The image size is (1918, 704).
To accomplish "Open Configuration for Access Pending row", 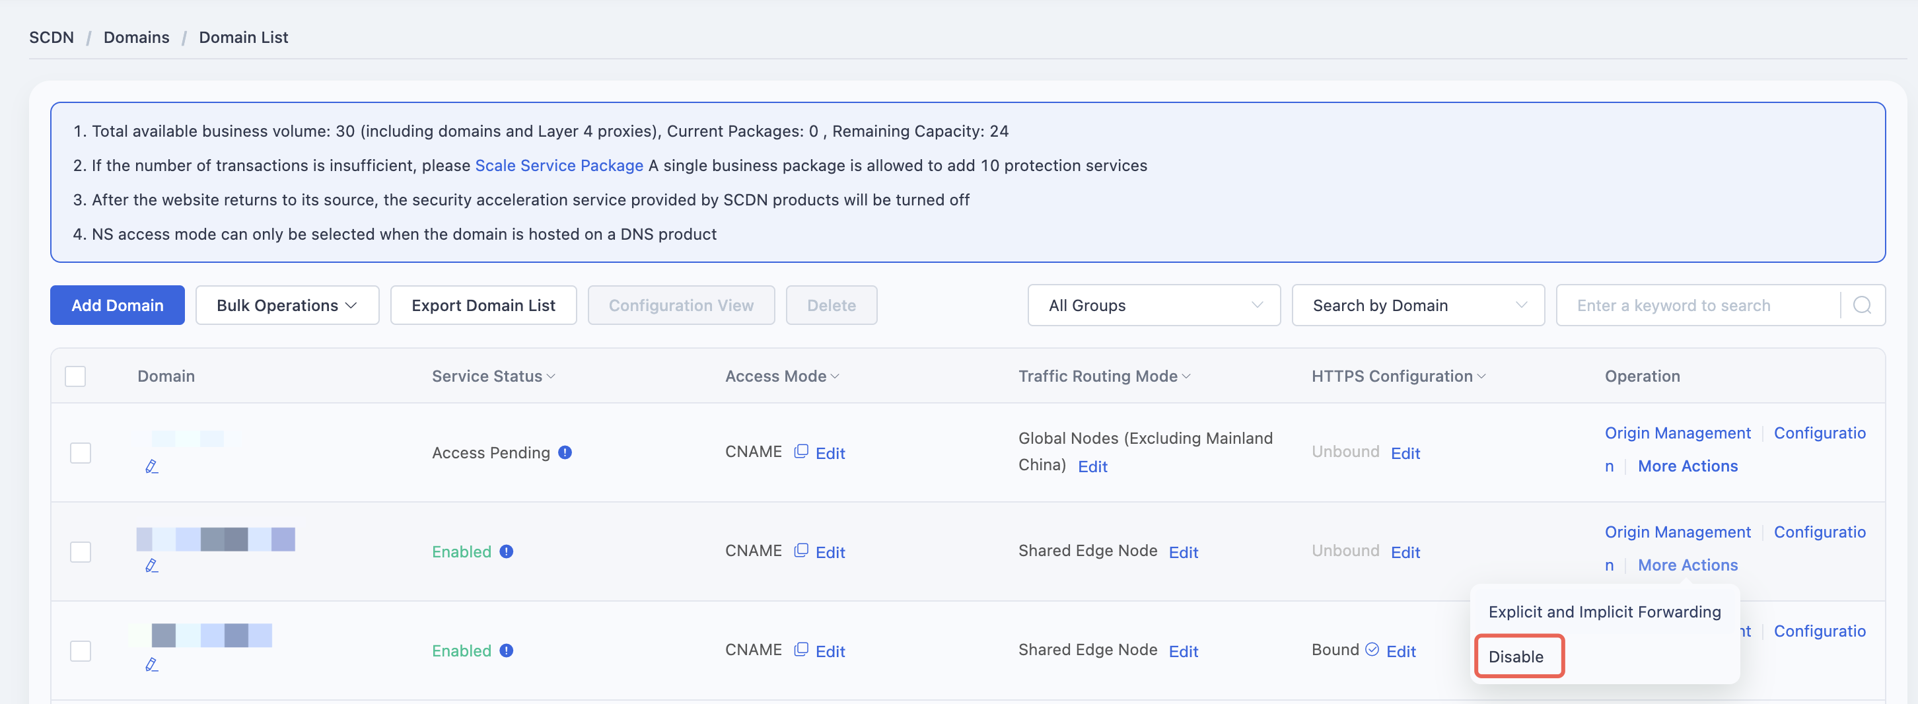I will tap(1819, 433).
